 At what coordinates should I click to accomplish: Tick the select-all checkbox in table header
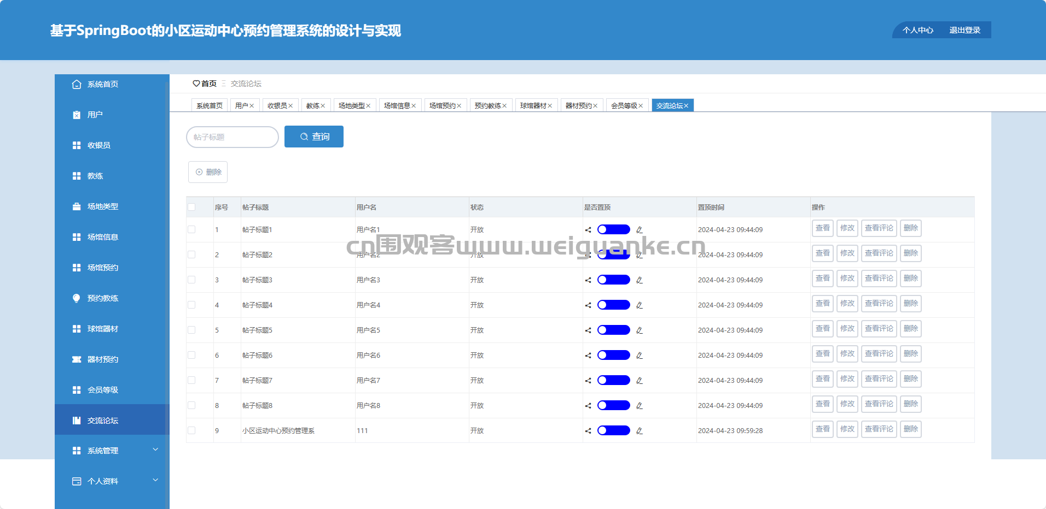(x=191, y=207)
